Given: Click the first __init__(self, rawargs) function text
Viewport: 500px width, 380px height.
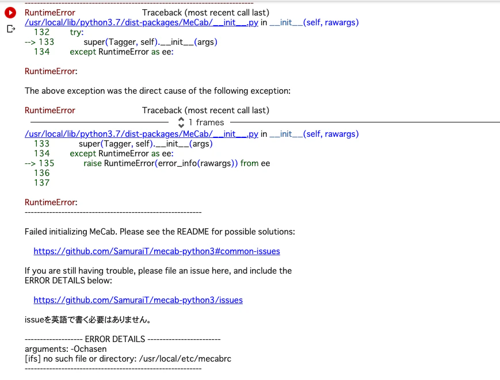Looking at the screenshot, I should point(314,22).
